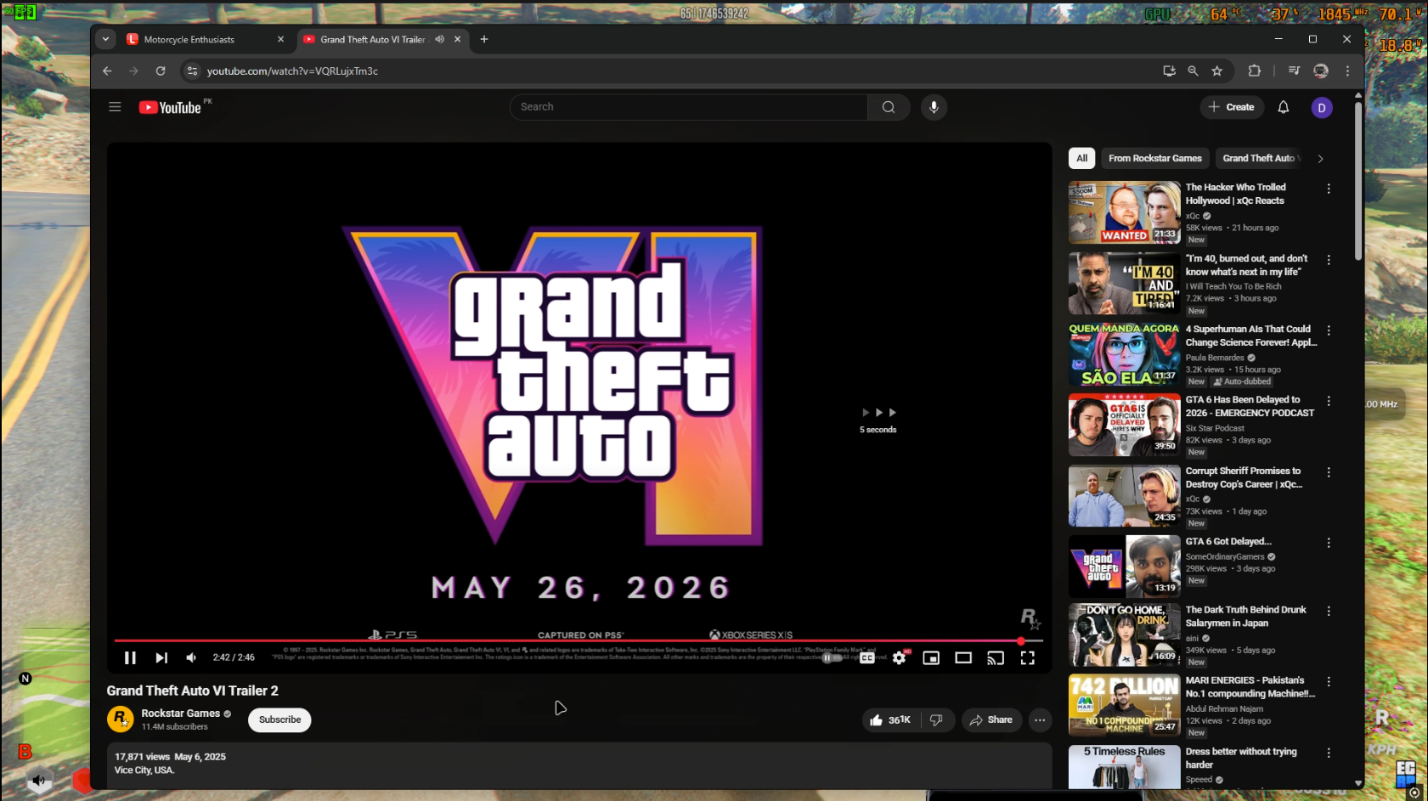Go to YouTube home via logo
Viewport: 1428px width, 801px height.
[170, 108]
